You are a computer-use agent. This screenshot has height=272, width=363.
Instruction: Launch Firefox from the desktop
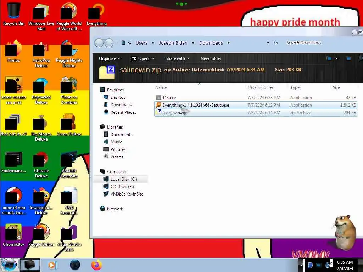14,51
